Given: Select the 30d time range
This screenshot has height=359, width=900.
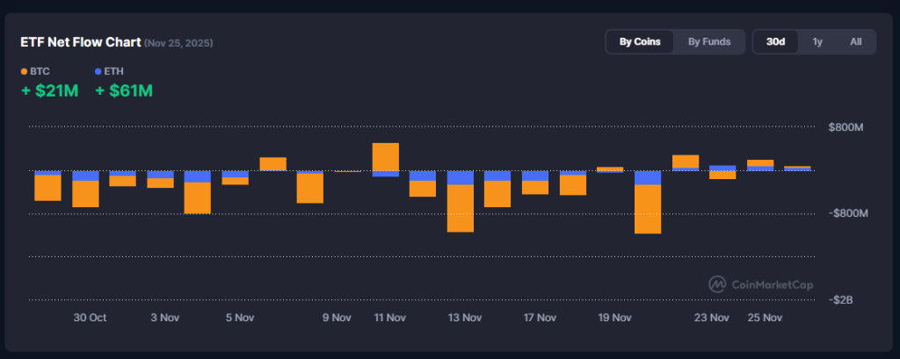Looking at the screenshot, I should point(775,41).
